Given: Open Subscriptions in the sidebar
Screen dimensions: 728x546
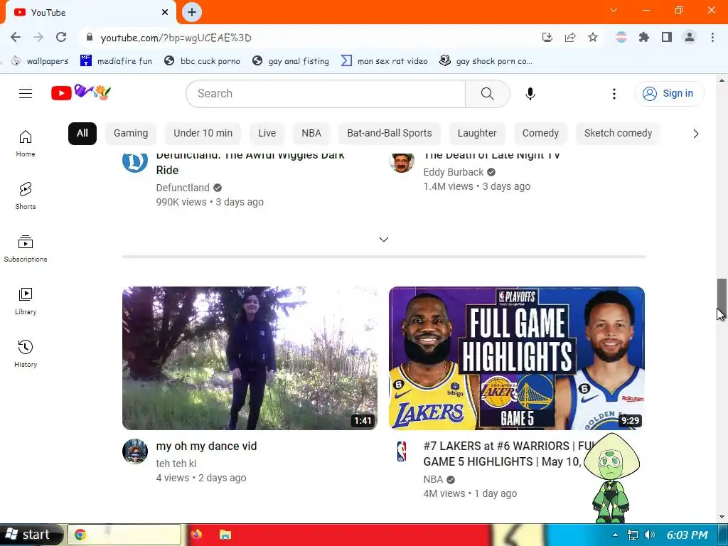Looking at the screenshot, I should click(26, 248).
